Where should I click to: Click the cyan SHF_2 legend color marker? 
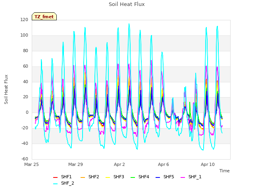point(55,184)
